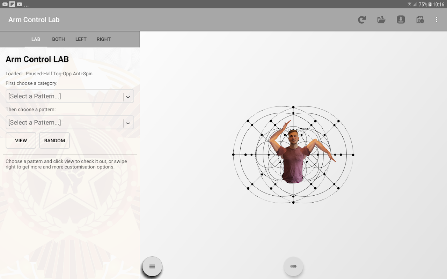Switch to the LAB tab

pos(36,39)
